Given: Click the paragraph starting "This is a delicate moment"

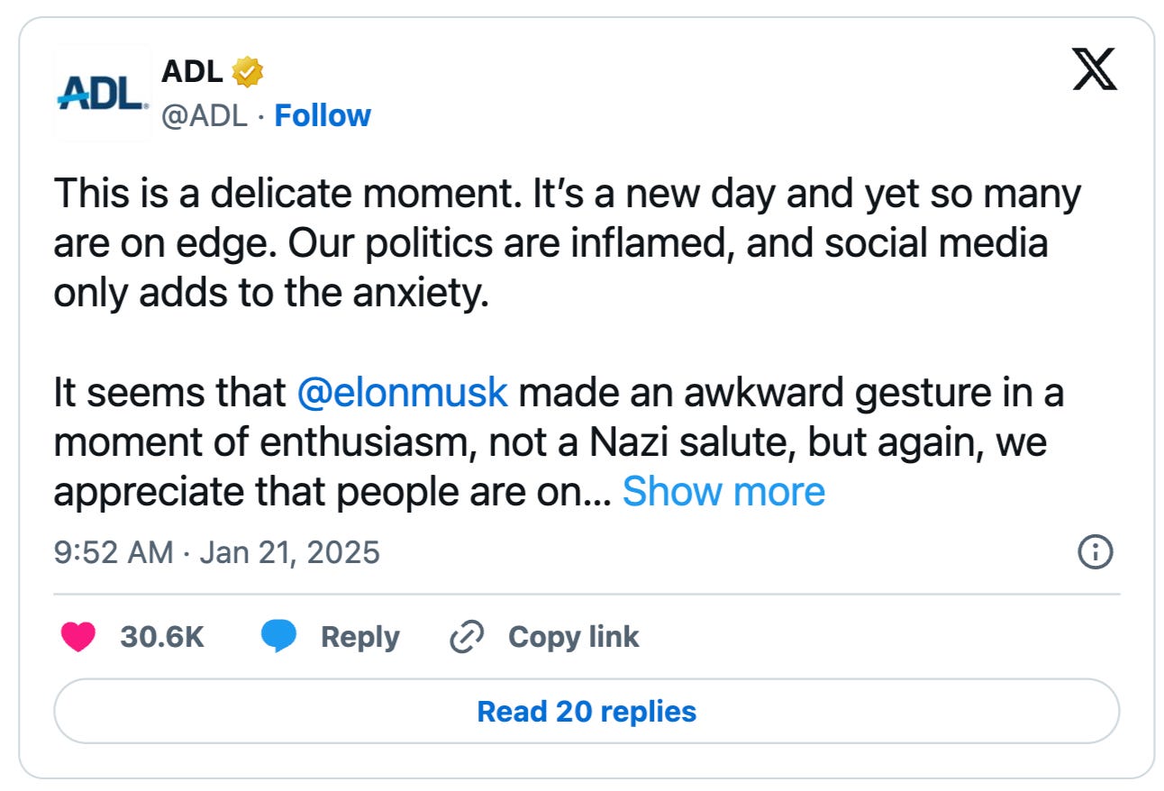Looking at the screenshot, I should (568, 244).
